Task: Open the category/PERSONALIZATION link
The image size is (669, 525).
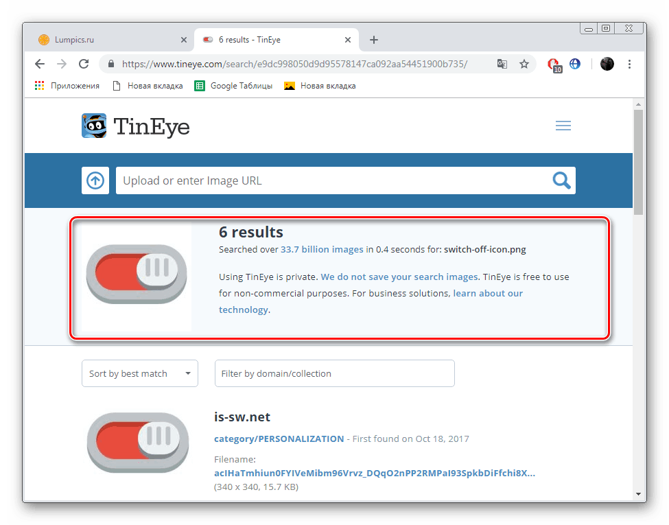Action: click(279, 439)
